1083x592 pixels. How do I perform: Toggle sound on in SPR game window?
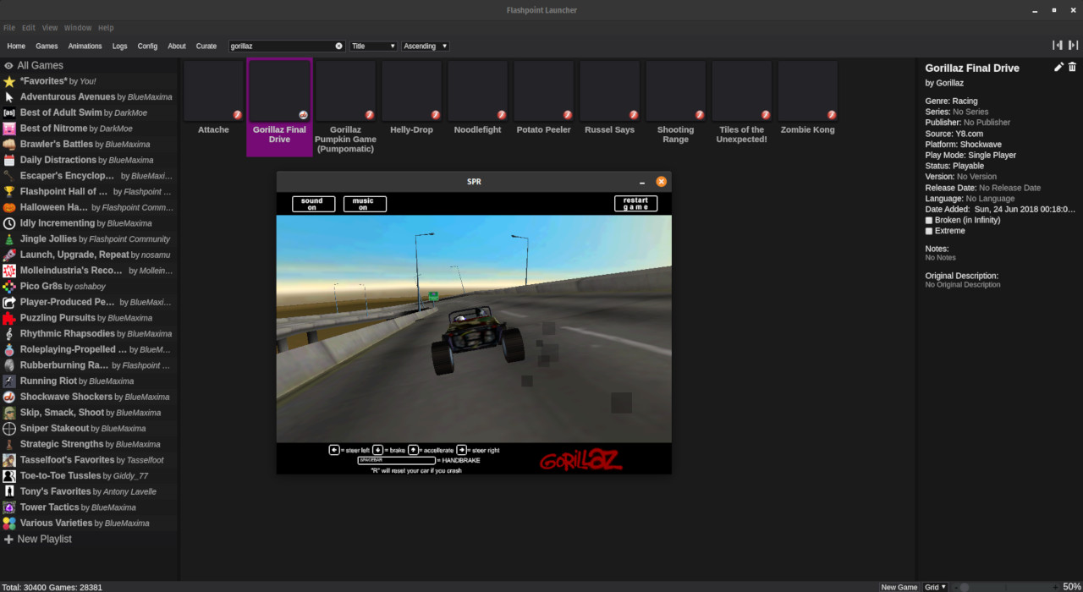pos(313,204)
